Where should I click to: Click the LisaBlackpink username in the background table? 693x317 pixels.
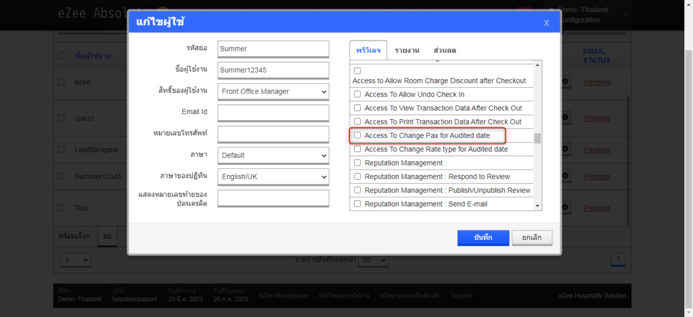96,149
